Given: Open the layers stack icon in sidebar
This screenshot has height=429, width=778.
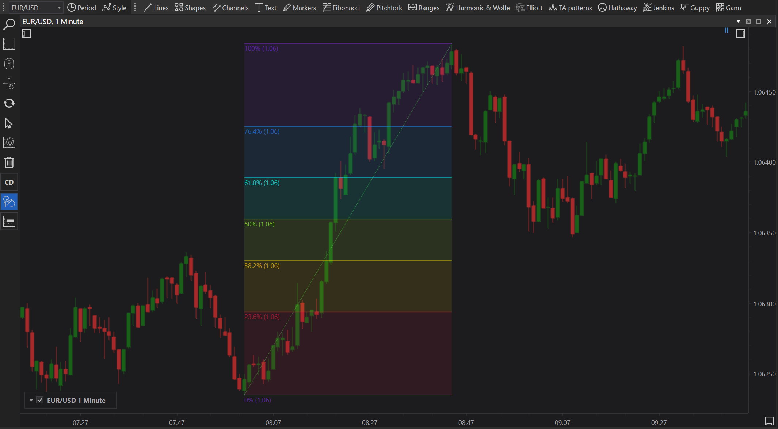Looking at the screenshot, I should point(9,143).
